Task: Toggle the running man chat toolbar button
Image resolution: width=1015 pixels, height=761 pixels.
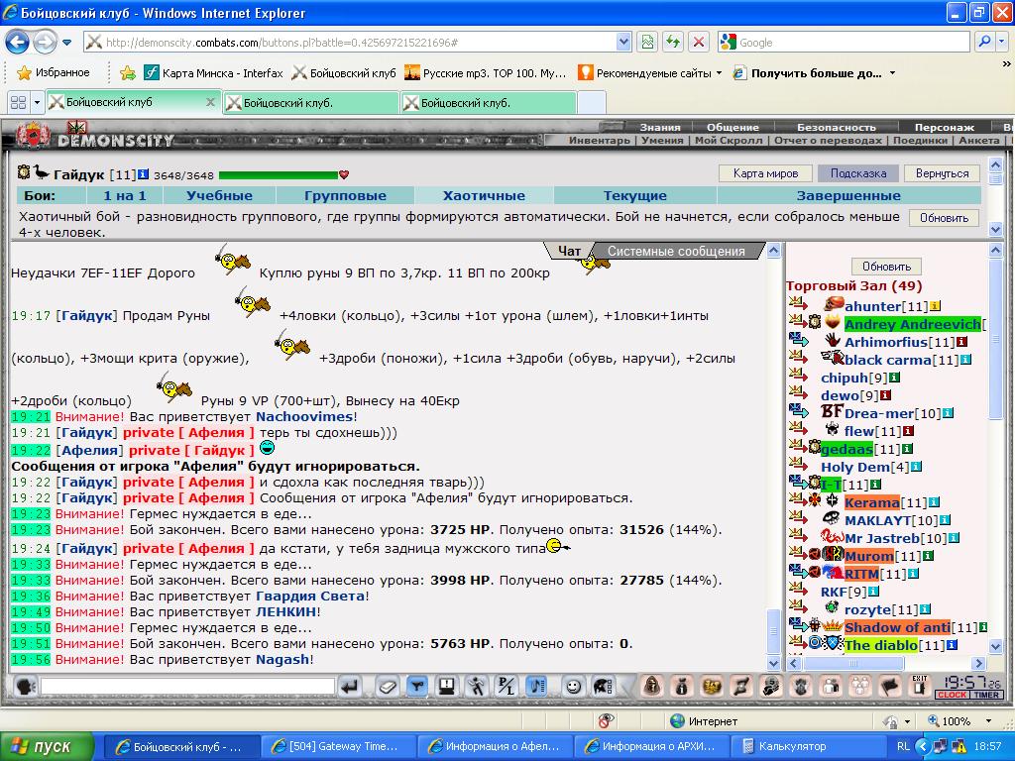Action: (477, 686)
